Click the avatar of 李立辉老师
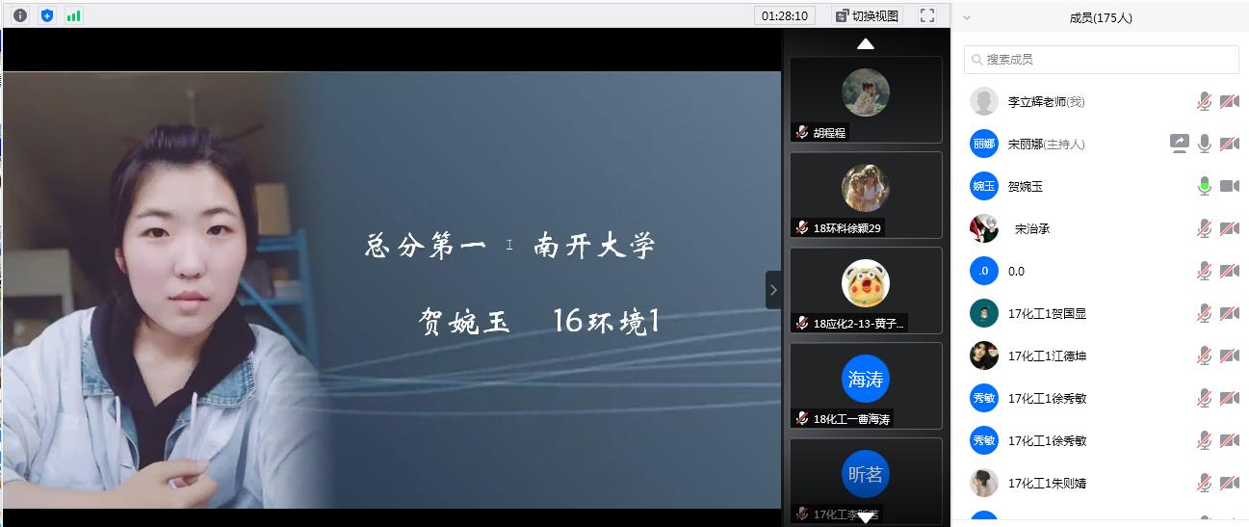This screenshot has width=1249, height=527. [984, 101]
